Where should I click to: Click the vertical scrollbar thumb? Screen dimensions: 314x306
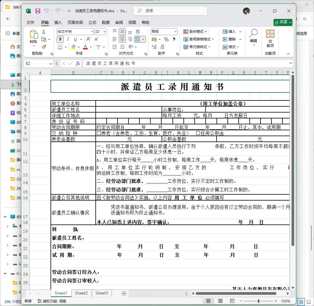pos(293,160)
